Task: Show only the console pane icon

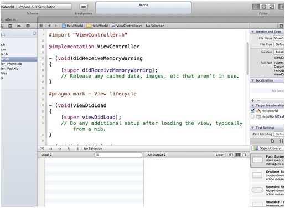Action: click(245, 155)
